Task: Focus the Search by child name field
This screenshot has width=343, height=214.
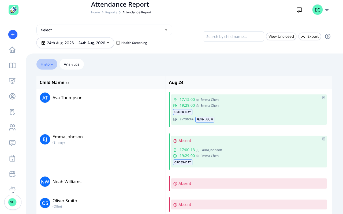Action: pyautogui.click(x=233, y=37)
